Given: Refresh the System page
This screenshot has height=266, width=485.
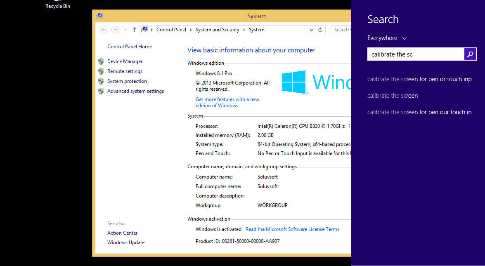Looking at the screenshot, I should [320, 30].
